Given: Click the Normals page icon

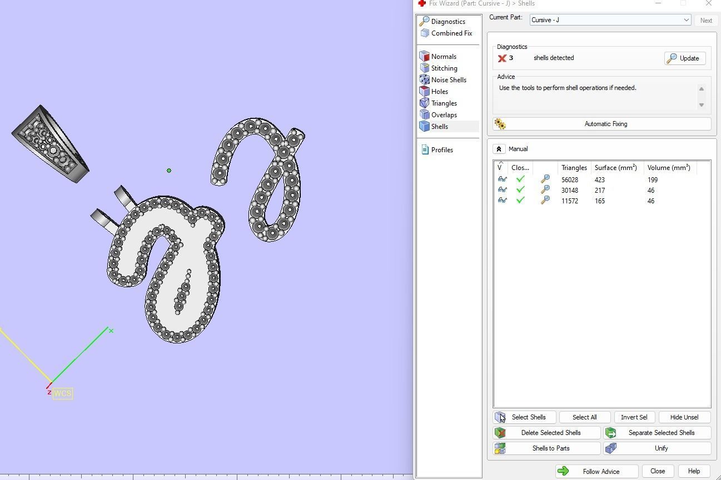Looking at the screenshot, I should click(424, 57).
